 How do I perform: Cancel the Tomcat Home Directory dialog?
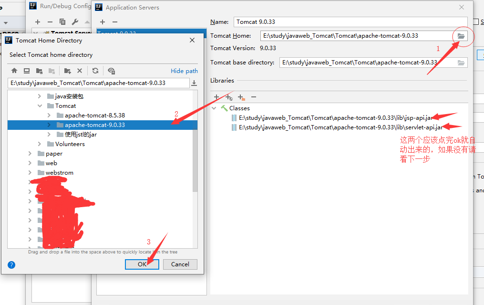(x=180, y=264)
